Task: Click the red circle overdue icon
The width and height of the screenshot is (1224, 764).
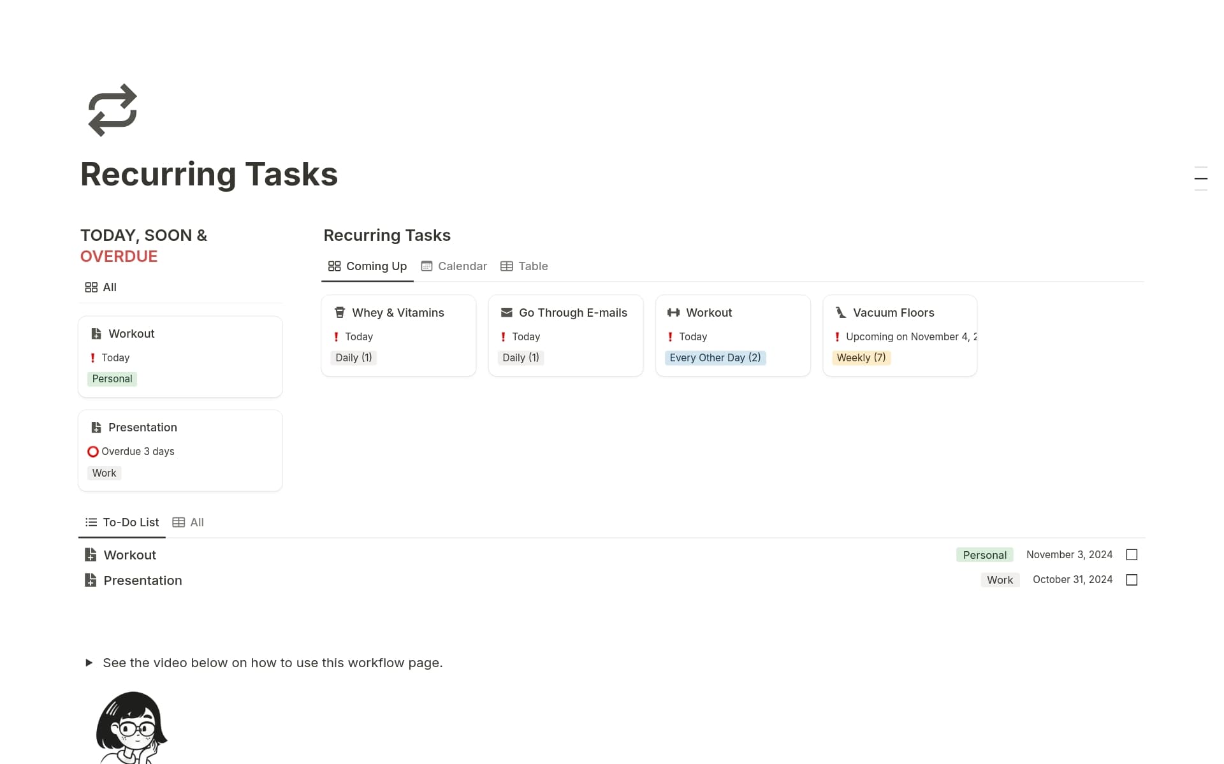Action: point(93,452)
